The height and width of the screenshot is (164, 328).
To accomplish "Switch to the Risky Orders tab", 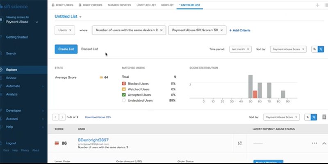I will (91, 5).
